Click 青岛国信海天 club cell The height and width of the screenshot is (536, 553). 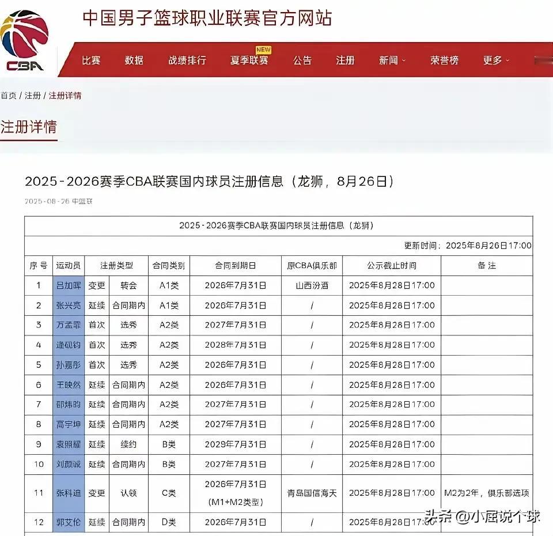click(312, 493)
